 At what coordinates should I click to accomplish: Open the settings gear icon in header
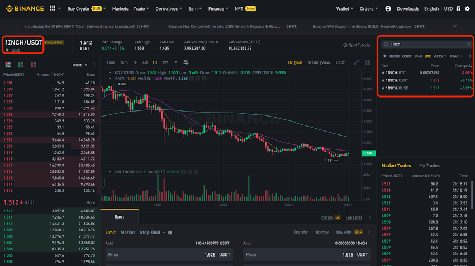[x=467, y=9]
